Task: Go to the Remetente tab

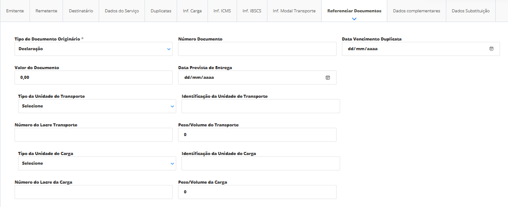Action: [x=46, y=11]
